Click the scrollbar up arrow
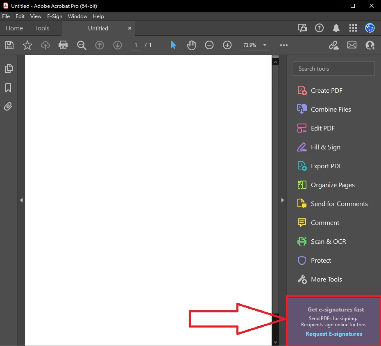Viewport: 381px width, 346px height. [275, 62]
